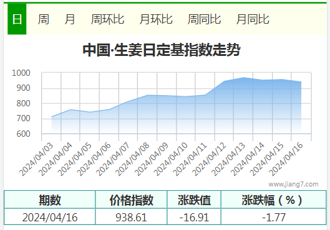
Task: Open the 月环比 tab
Action: point(156,19)
